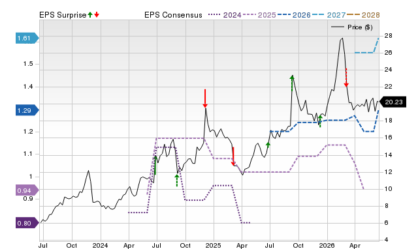Click the 28 label on the price axis
418x249 pixels.
[388, 36]
